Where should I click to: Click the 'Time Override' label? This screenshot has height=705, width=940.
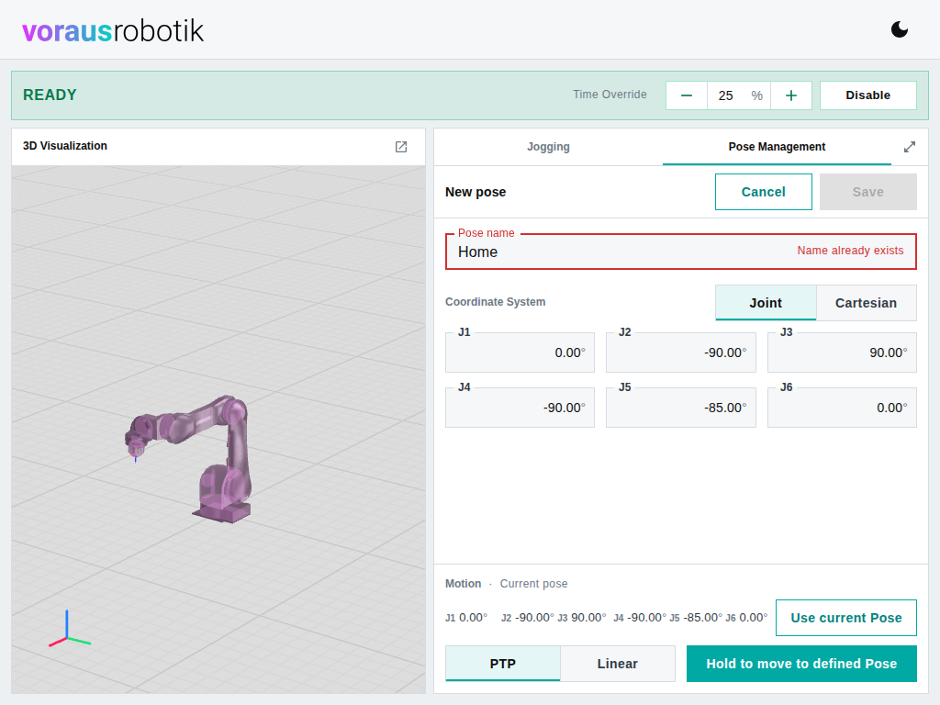610,95
